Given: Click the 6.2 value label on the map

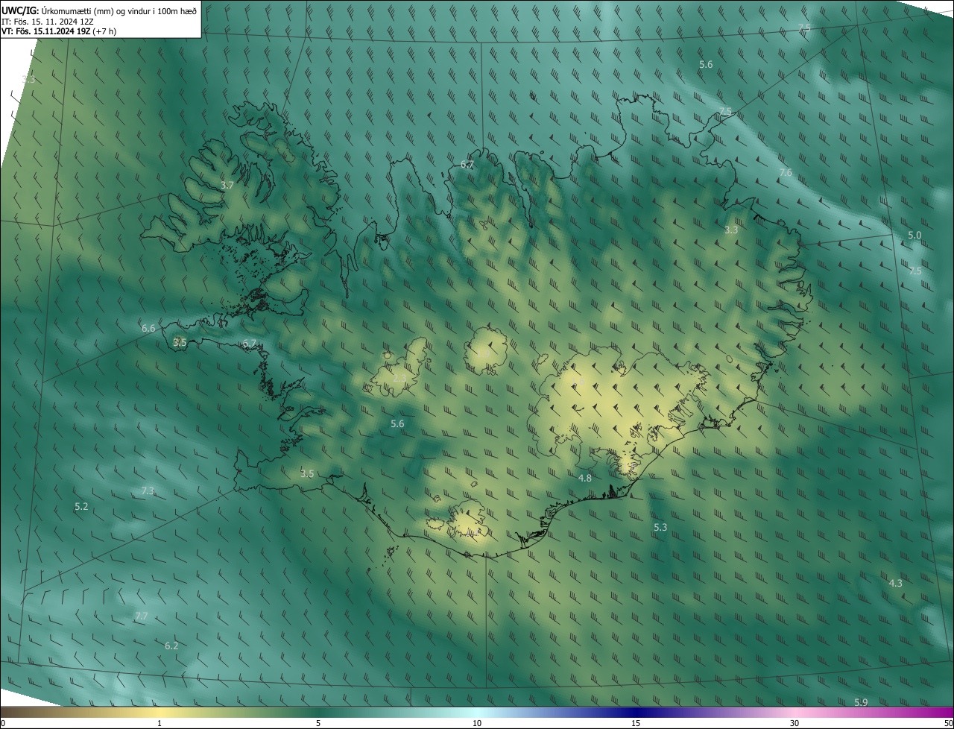Looking at the screenshot, I should pos(171,646).
